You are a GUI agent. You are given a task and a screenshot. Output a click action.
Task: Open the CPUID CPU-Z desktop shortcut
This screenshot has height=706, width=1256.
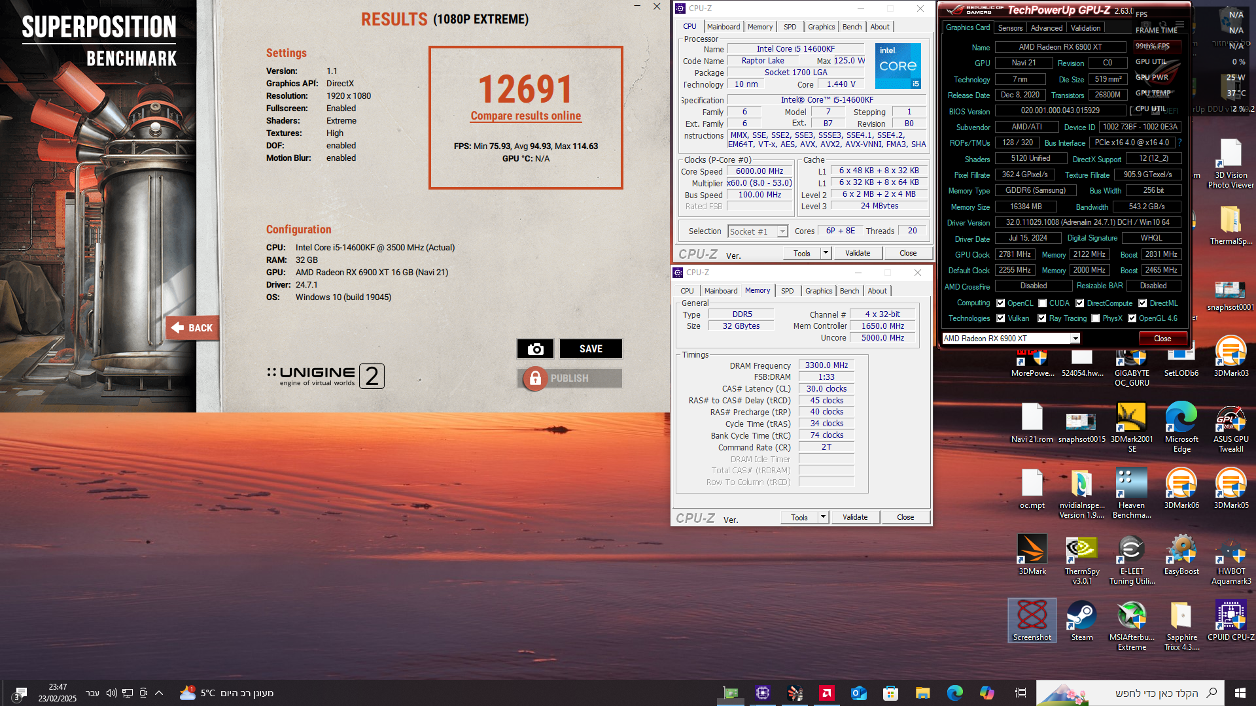[x=1230, y=620]
